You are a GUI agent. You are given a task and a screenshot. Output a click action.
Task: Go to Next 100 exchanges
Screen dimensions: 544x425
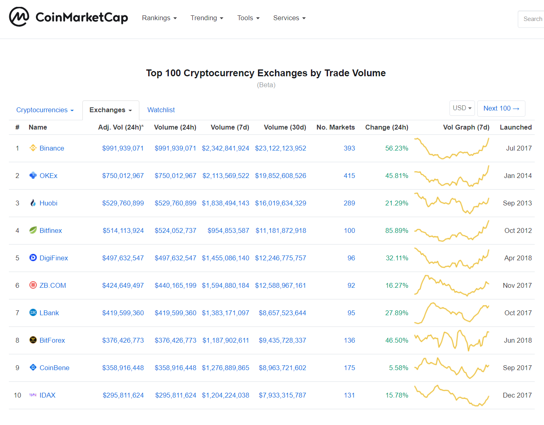(x=501, y=108)
